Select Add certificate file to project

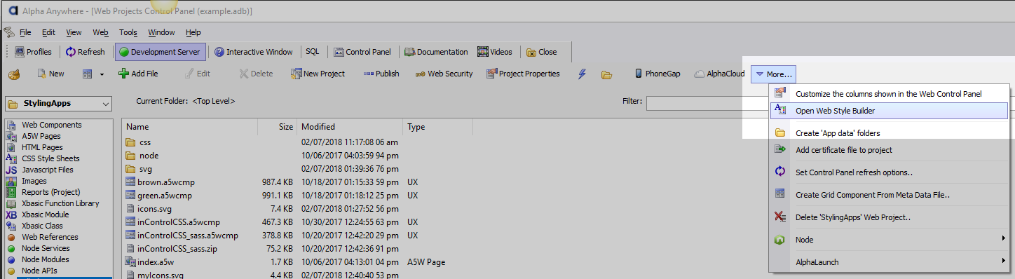(x=889, y=149)
